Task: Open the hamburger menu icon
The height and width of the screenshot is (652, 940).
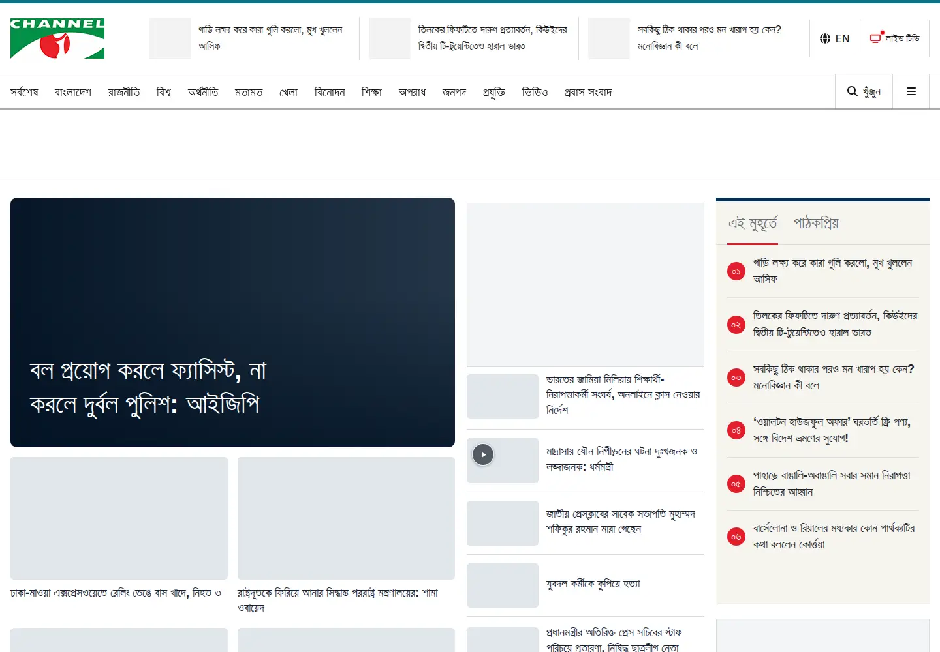Action: (x=911, y=91)
